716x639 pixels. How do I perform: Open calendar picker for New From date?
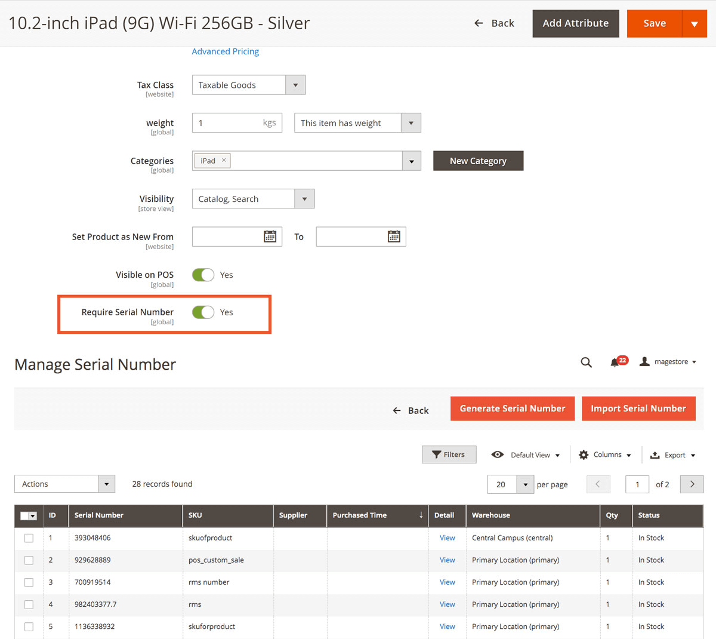[x=270, y=236]
